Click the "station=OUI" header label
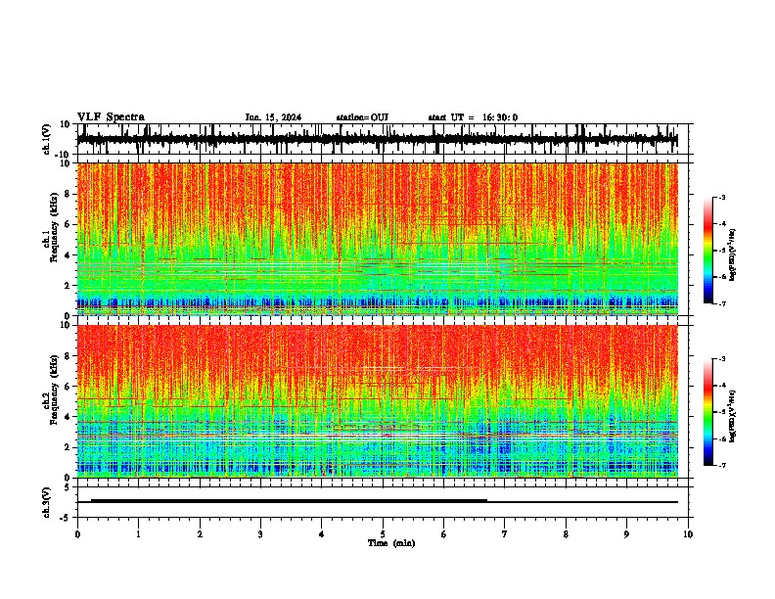Image resolution: width=775 pixels, height=599 pixels. click(x=362, y=117)
